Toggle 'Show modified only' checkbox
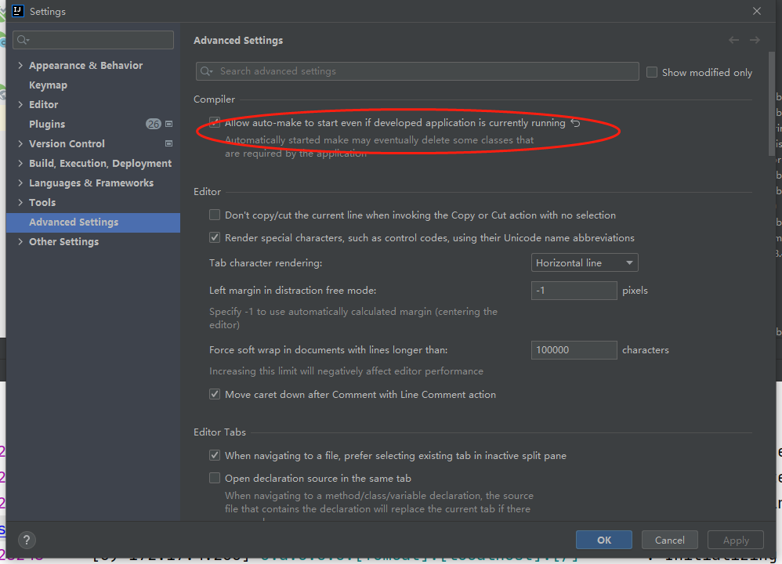The height and width of the screenshot is (564, 782). pos(652,72)
